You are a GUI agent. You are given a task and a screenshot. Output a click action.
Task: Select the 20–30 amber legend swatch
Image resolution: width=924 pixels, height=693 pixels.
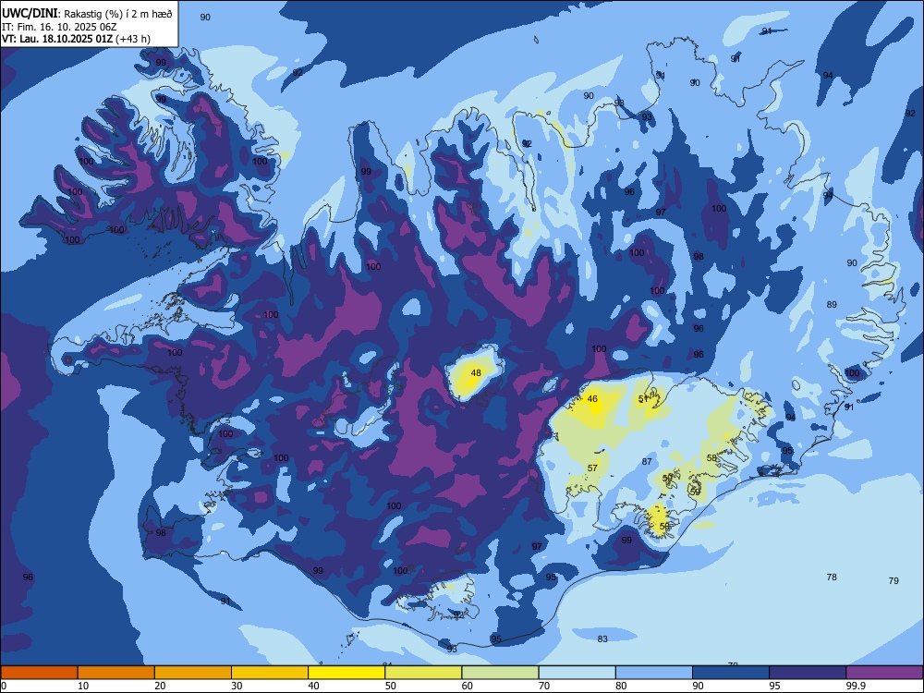pos(193,673)
